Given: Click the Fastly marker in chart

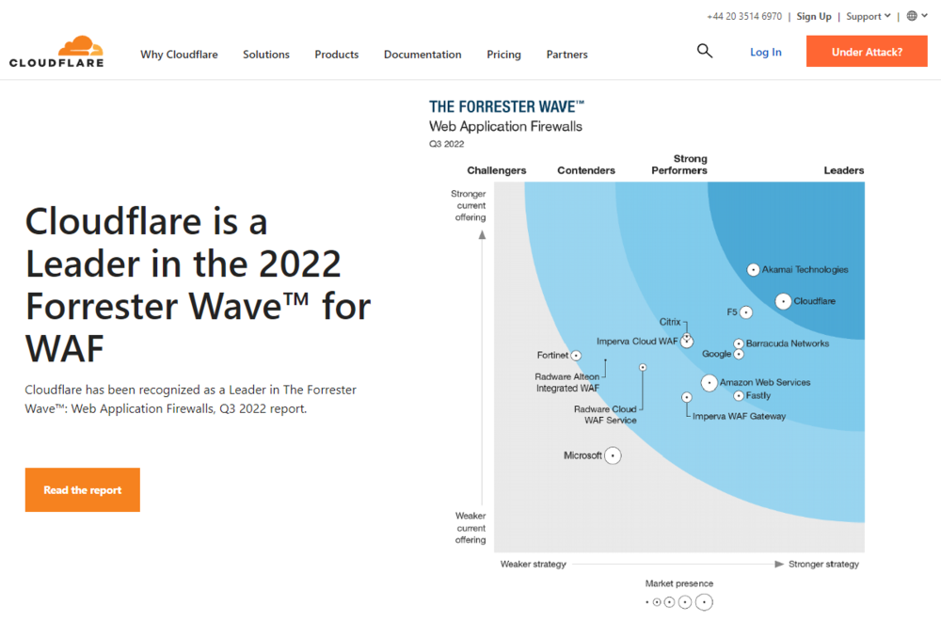Looking at the screenshot, I should tap(739, 395).
